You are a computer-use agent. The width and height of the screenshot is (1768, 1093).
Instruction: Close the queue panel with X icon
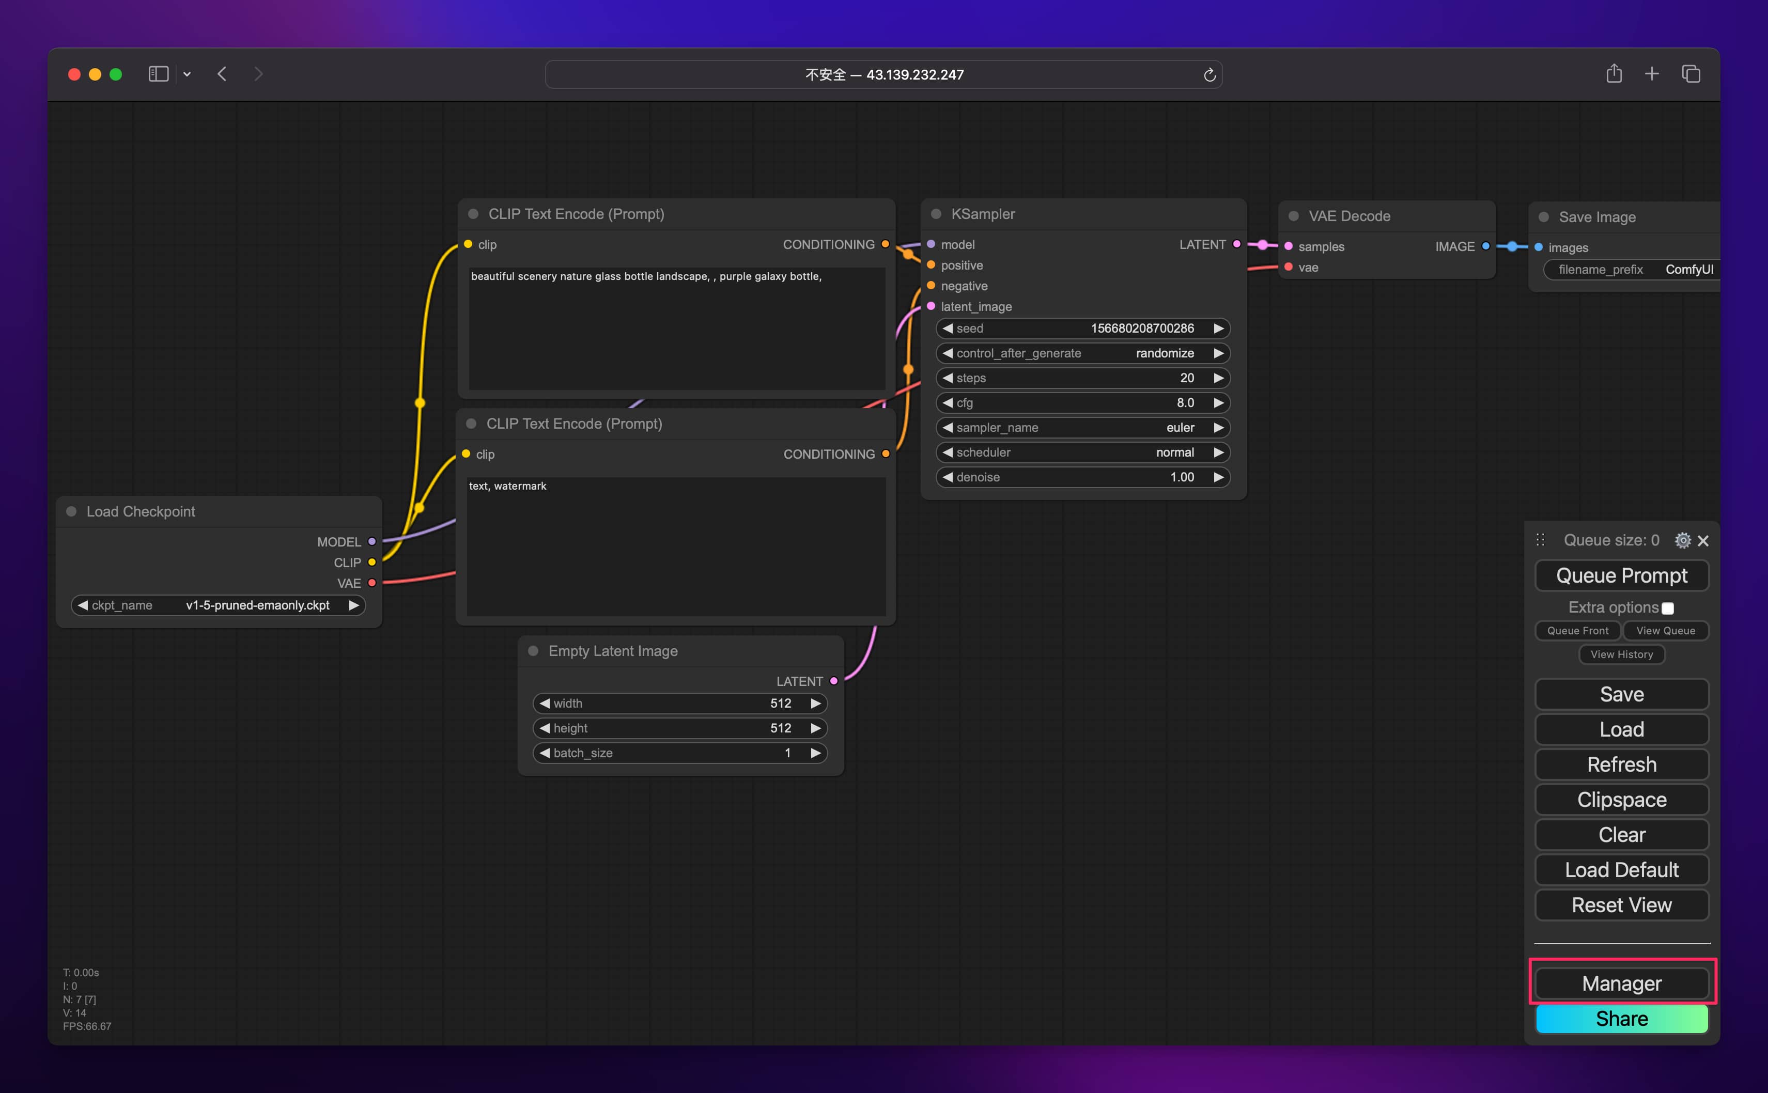tap(1703, 541)
